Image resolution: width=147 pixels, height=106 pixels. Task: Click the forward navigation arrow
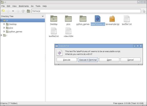click(x=18, y=11)
